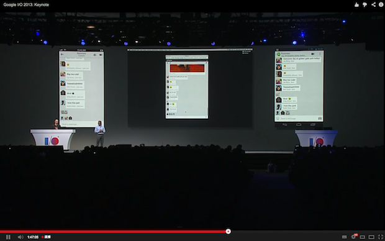Pause the keynote video
The height and width of the screenshot is (241, 385).
8,237
